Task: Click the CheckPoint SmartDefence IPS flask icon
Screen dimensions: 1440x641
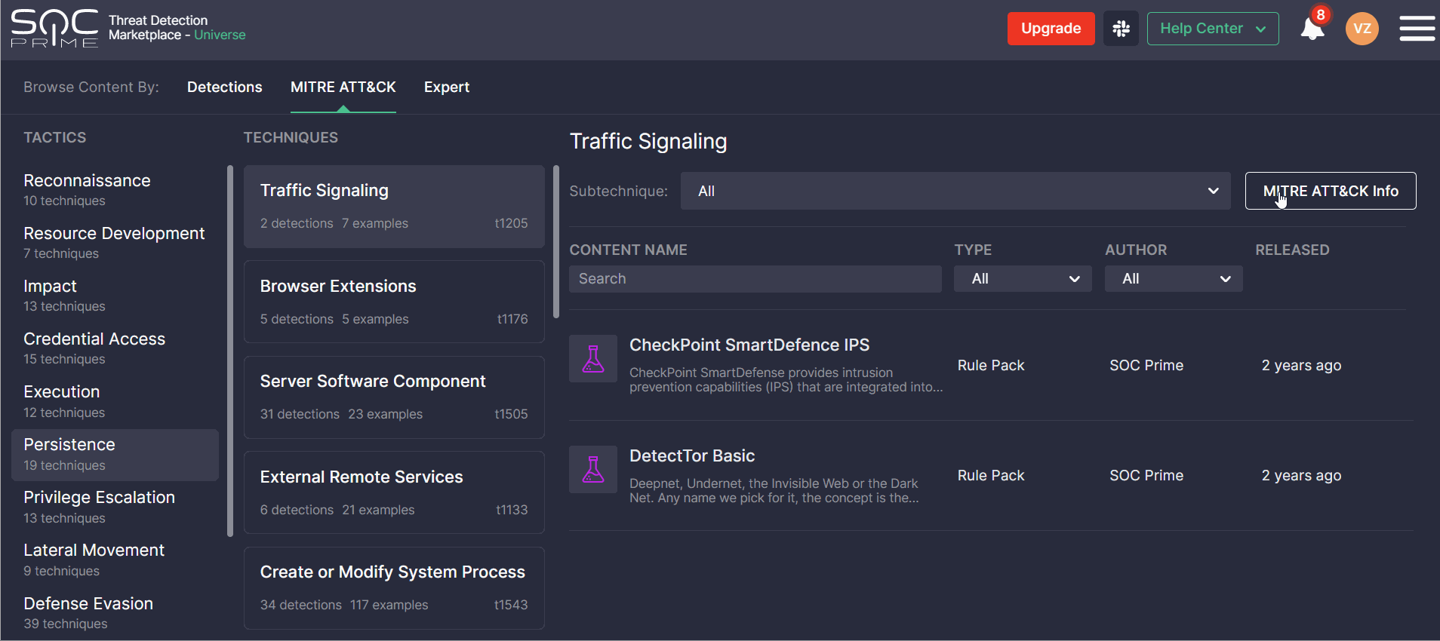Action: [593, 359]
